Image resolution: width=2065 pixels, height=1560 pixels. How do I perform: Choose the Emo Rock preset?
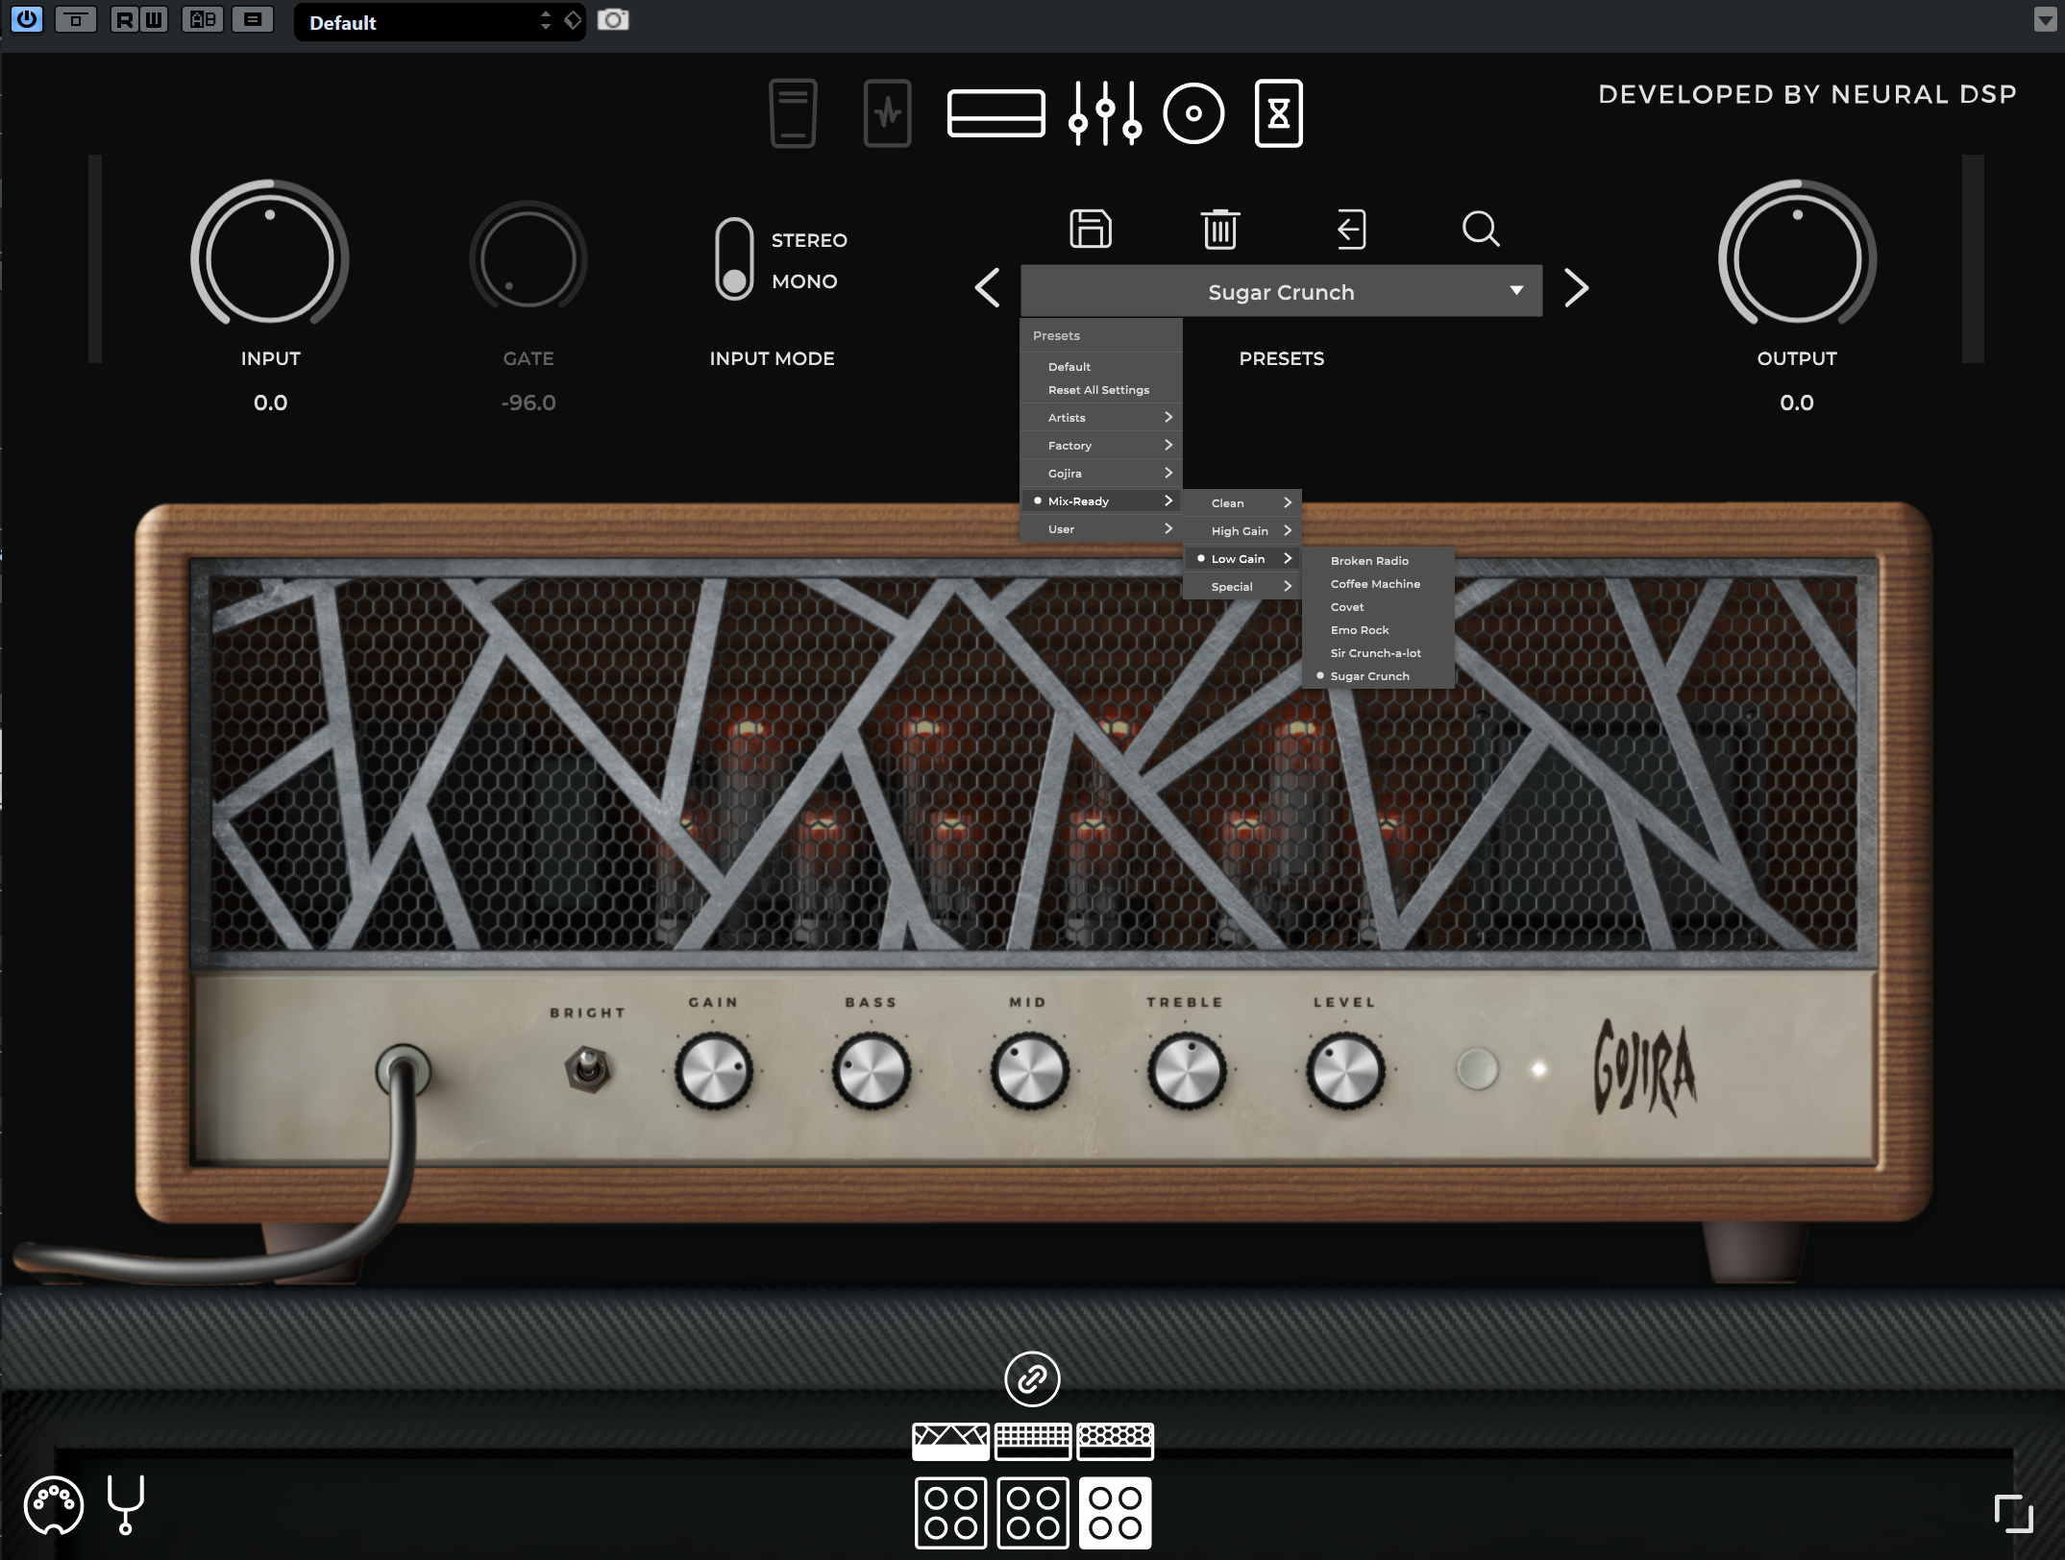click(x=1359, y=629)
